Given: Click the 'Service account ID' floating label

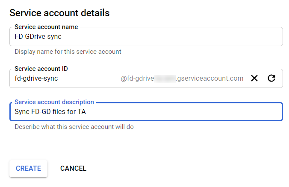Looking at the screenshot, I should coord(41,68).
